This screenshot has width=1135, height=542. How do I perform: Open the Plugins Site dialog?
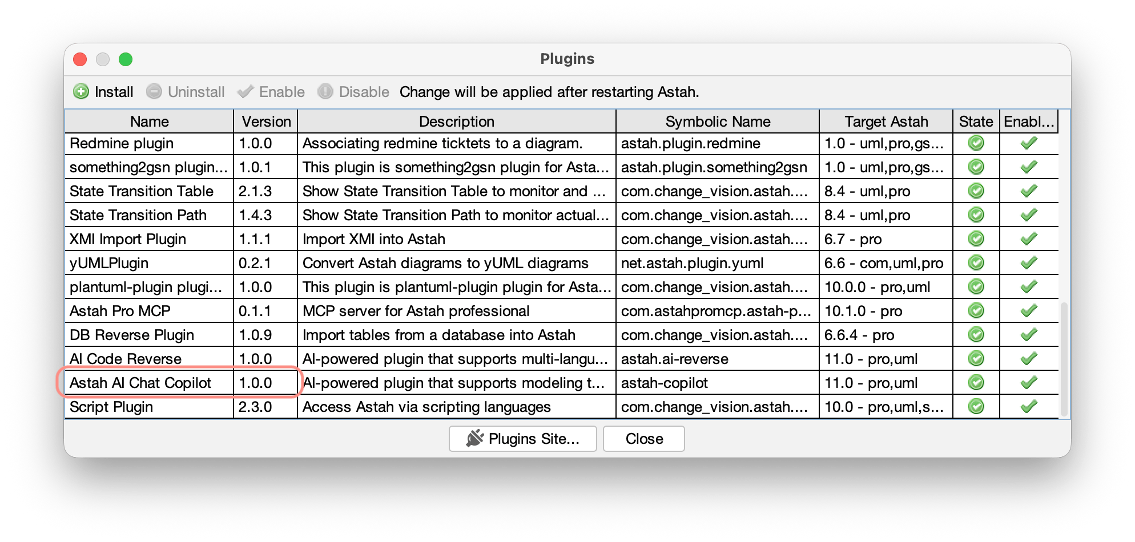[x=522, y=438]
